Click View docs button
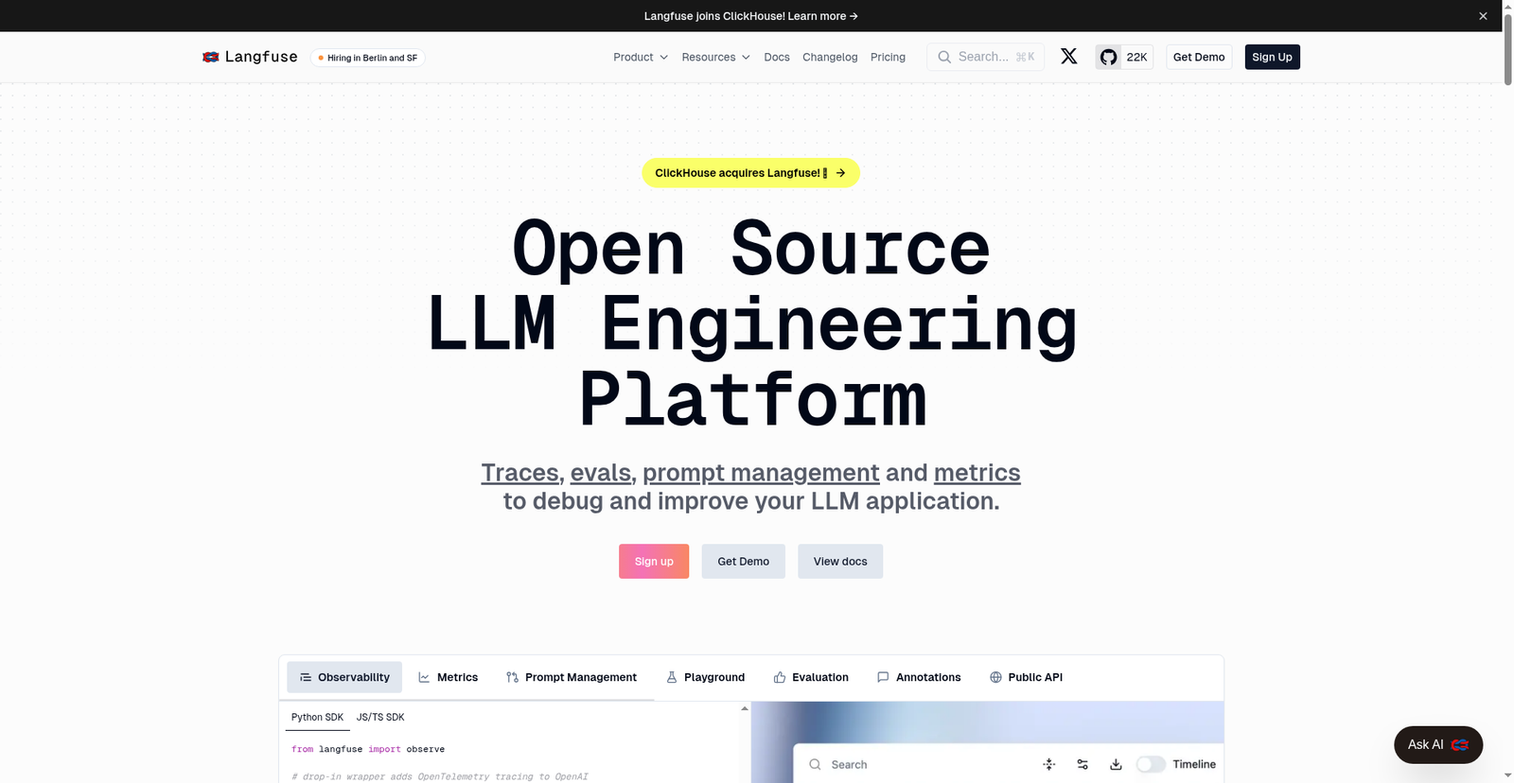Viewport: 1514px width, 783px height. point(840,561)
